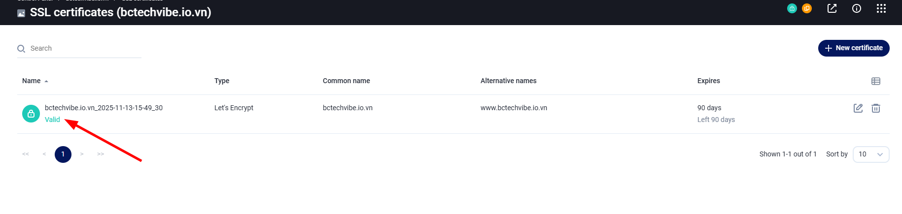Delete the bctechvibe.io.vn certificate

(876, 108)
